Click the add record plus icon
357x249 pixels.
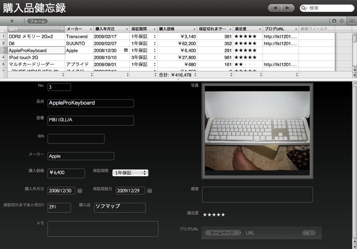tap(334, 21)
